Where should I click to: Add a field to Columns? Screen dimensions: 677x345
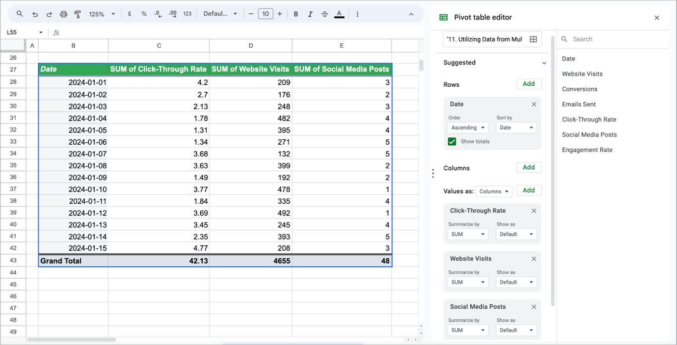(x=529, y=168)
